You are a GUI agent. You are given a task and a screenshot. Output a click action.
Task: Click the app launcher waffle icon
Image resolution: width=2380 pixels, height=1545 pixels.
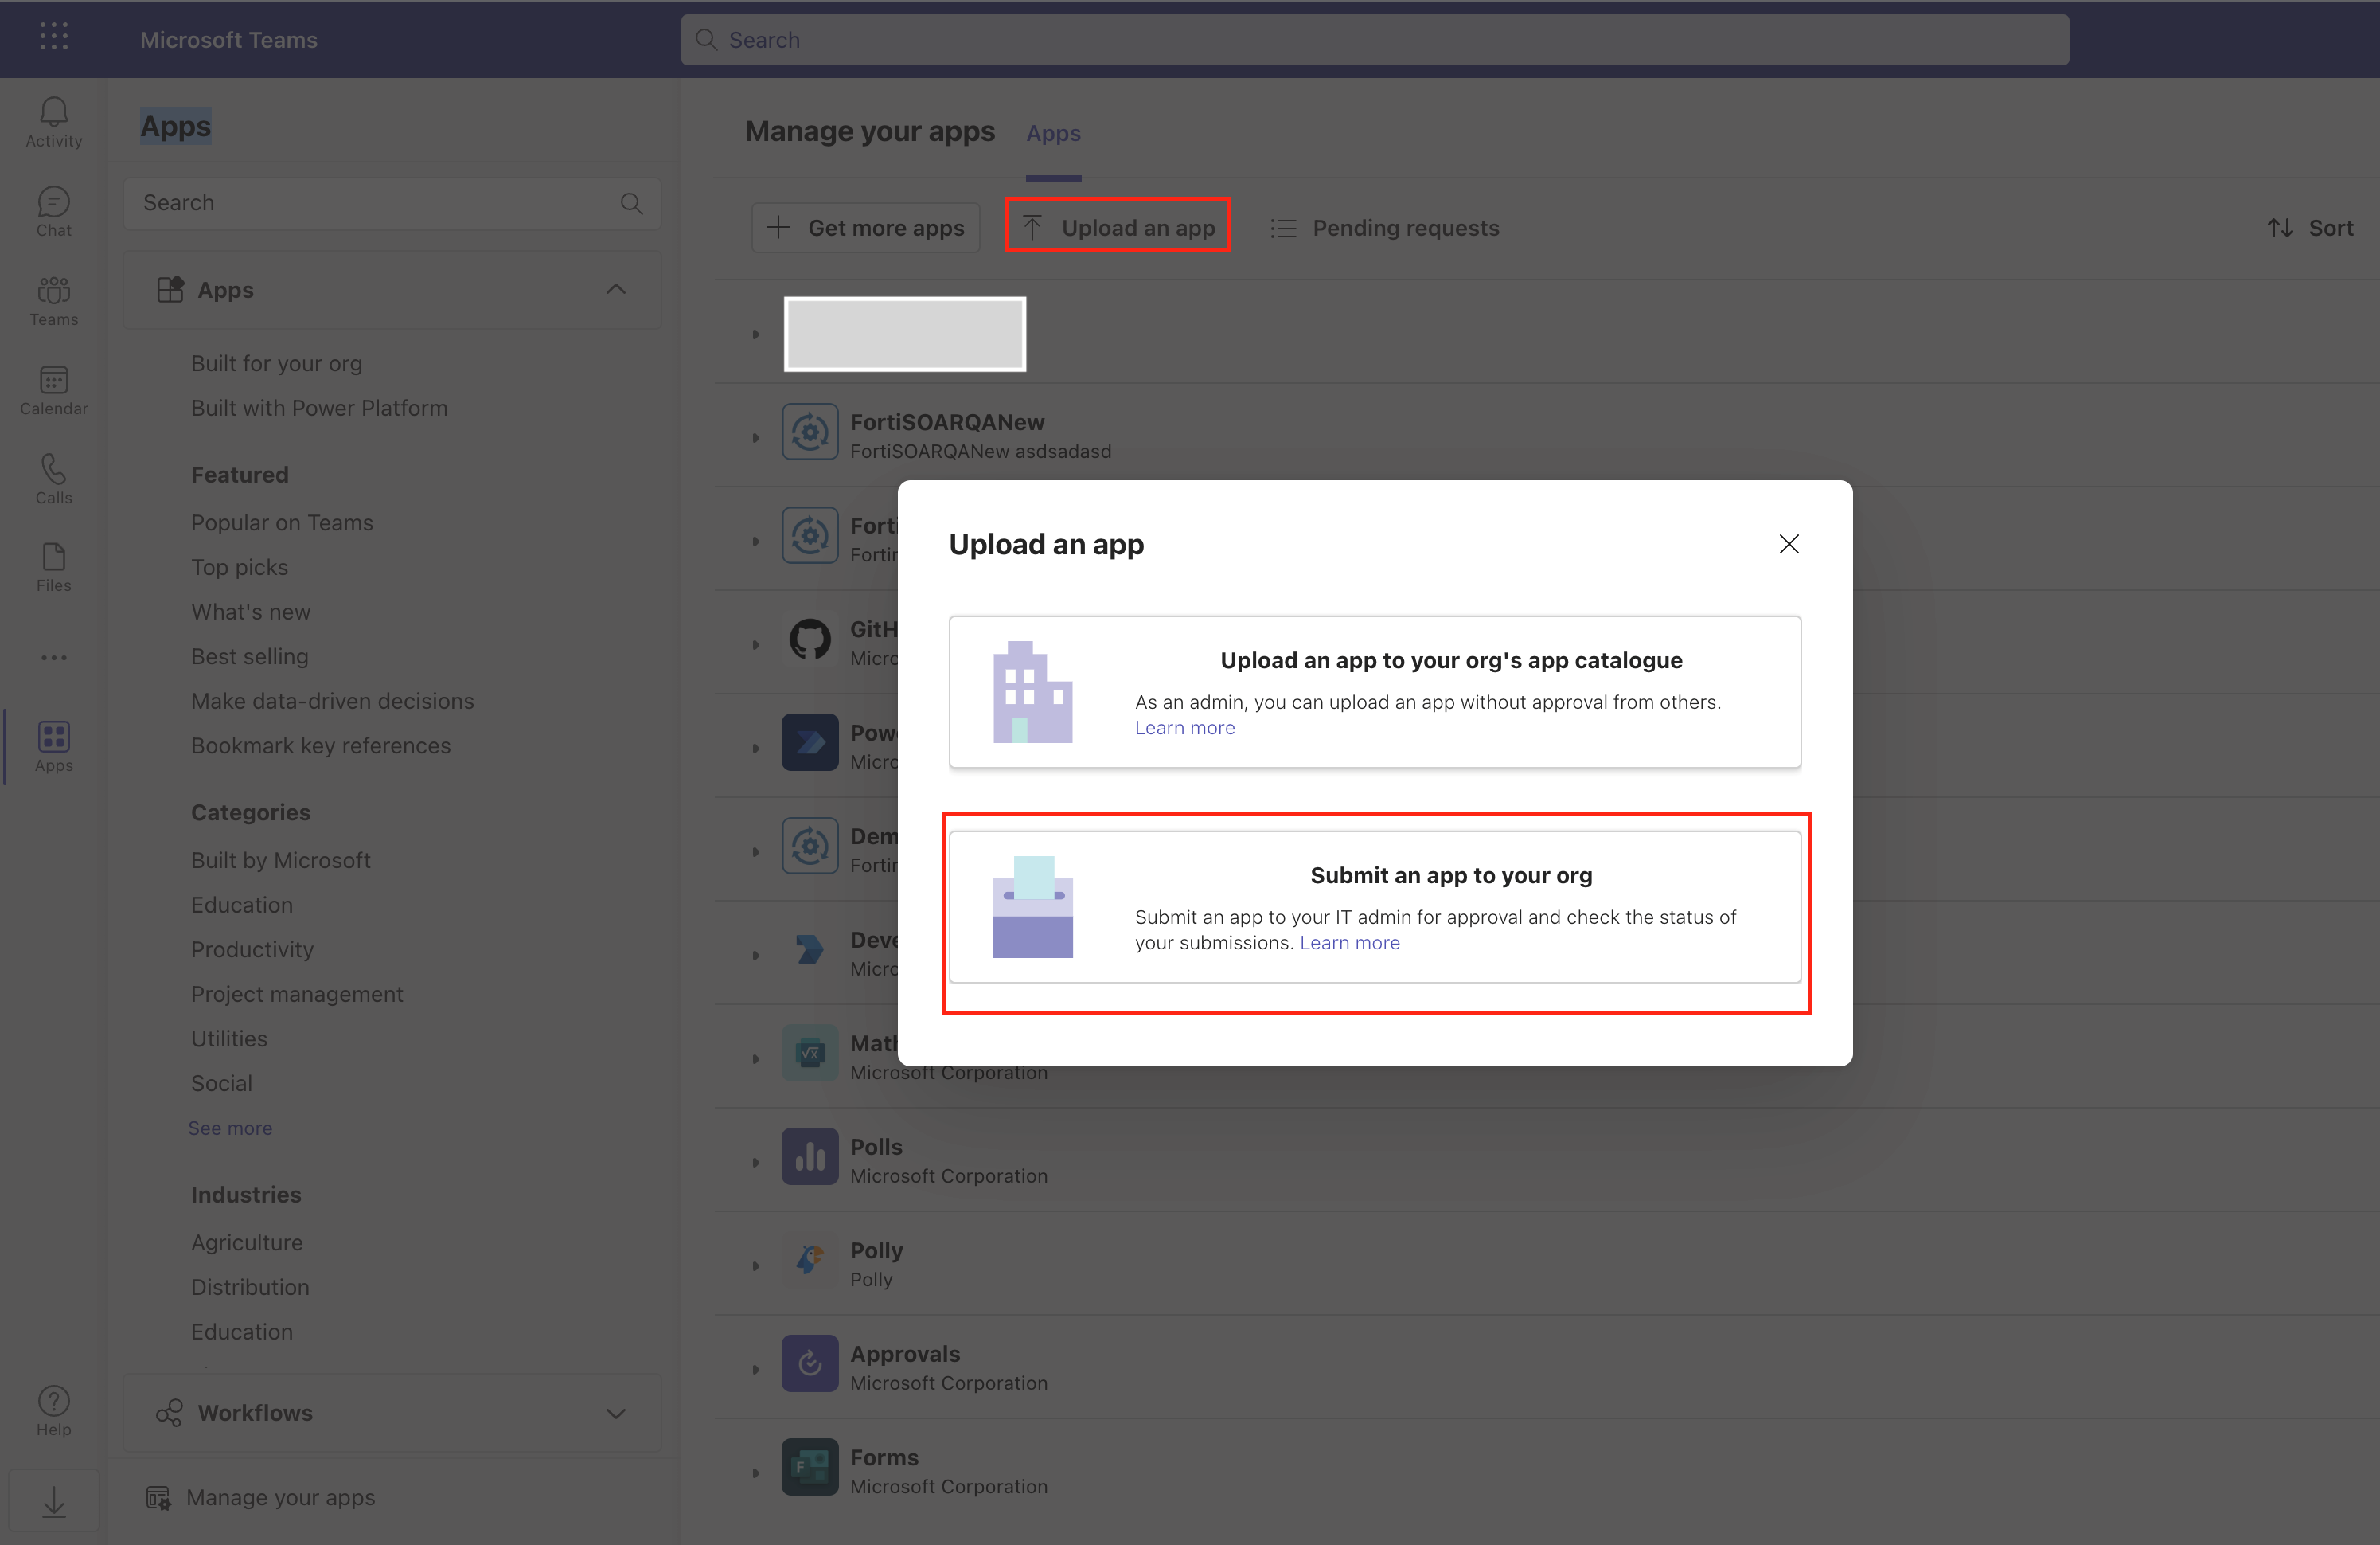pyautogui.click(x=54, y=37)
